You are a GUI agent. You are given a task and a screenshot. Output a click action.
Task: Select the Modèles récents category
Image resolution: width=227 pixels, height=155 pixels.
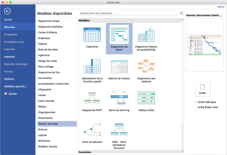(57, 147)
